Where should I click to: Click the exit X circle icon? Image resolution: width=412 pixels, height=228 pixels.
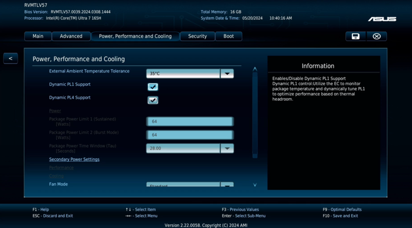pyautogui.click(x=376, y=36)
